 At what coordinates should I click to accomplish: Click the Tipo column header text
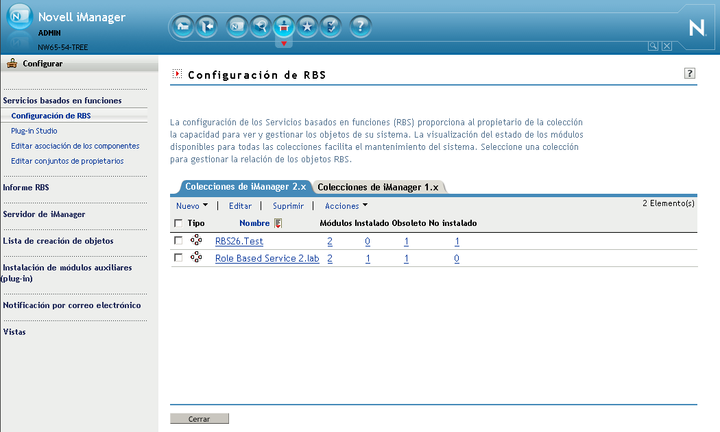pos(196,223)
